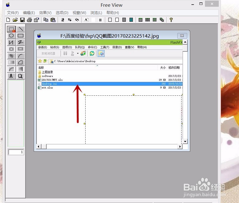Image resolution: width=239 pixels, height=203 pixels.
Task: Click the single window layout icon
Action: (x=141, y=20)
